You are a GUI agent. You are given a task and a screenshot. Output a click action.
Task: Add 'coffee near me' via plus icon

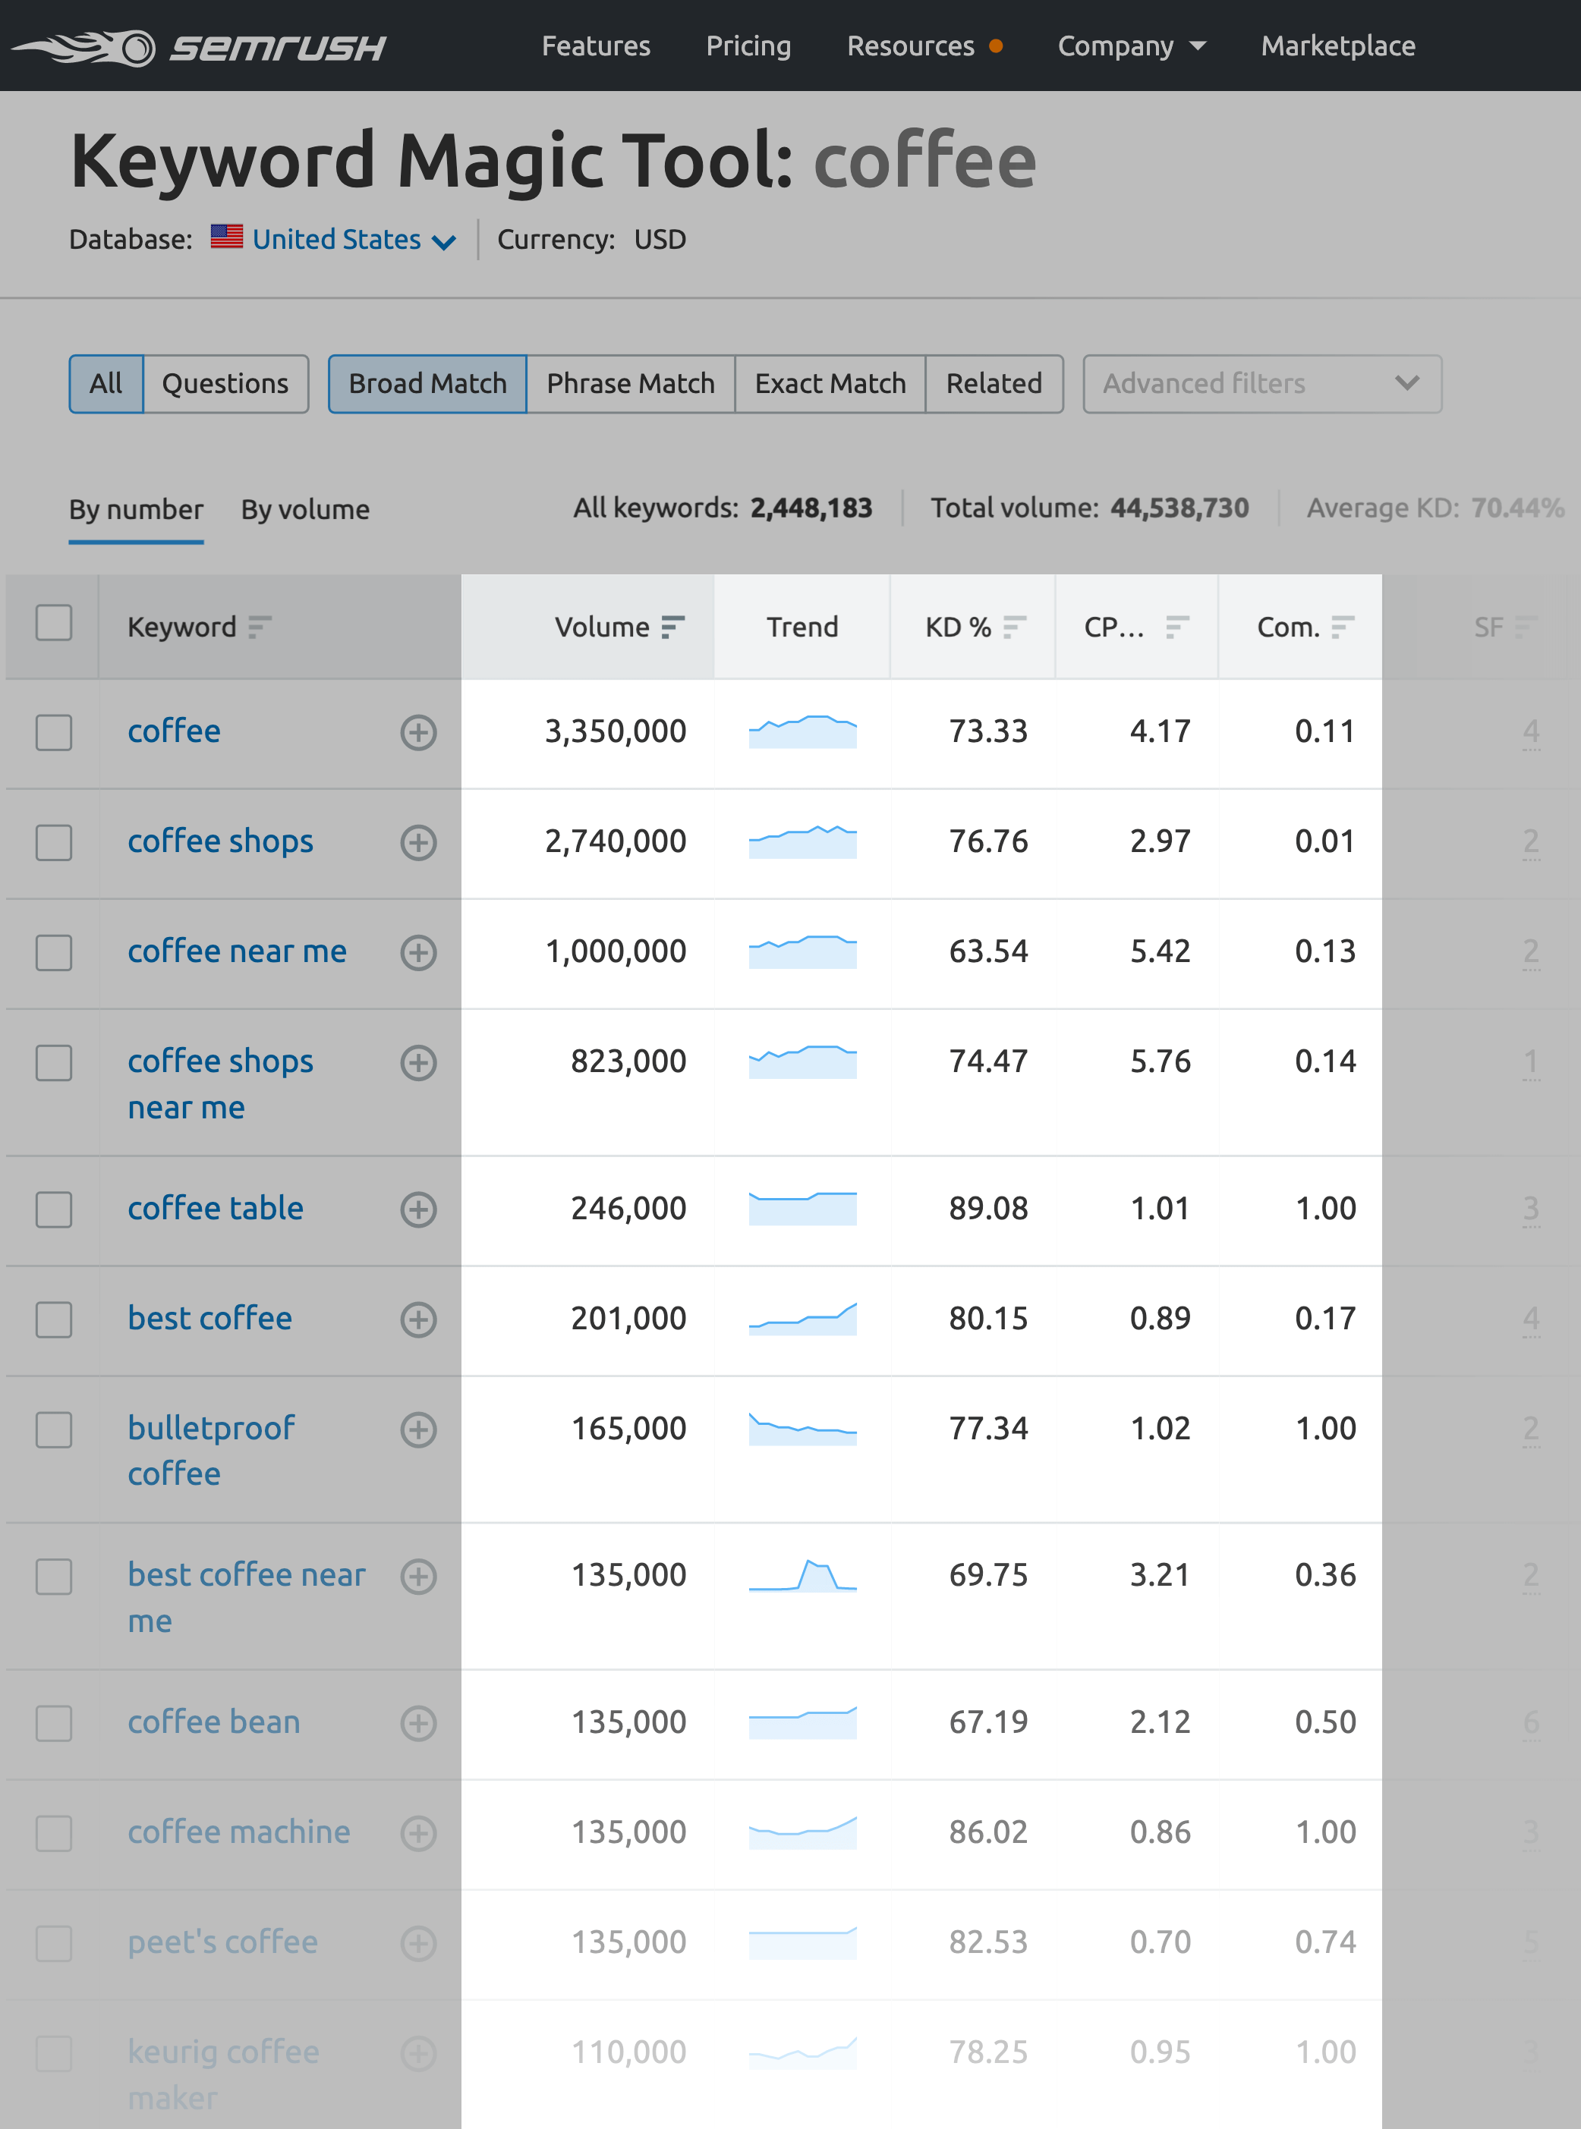(x=418, y=953)
